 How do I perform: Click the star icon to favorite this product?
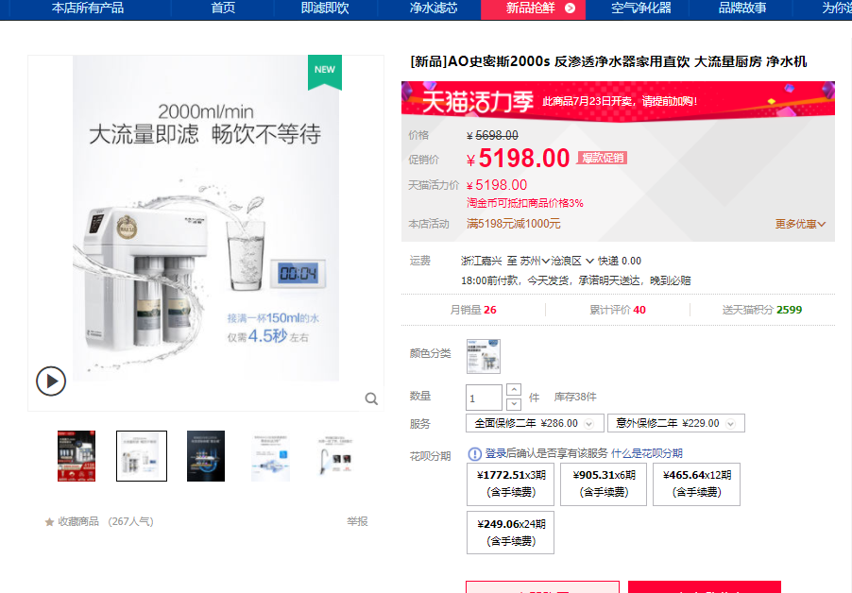pos(48,520)
